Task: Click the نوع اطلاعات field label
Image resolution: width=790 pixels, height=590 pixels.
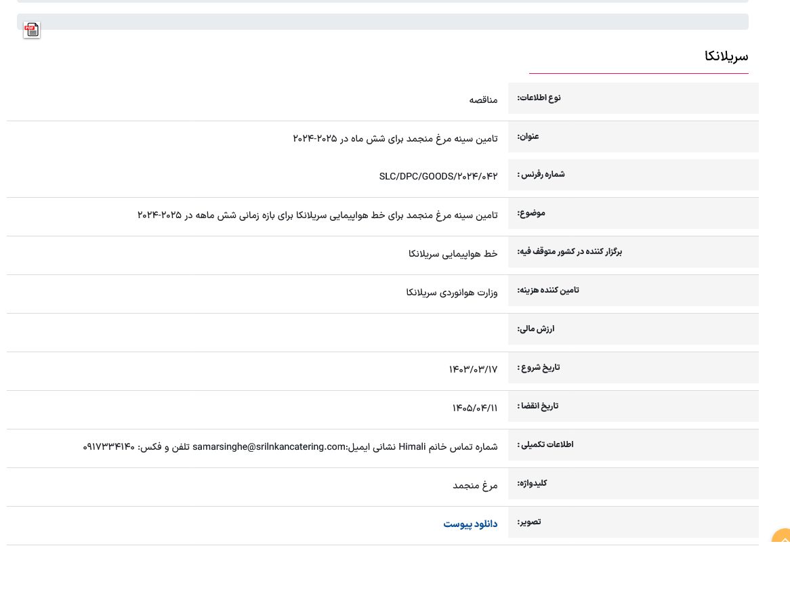Action: pos(539,98)
